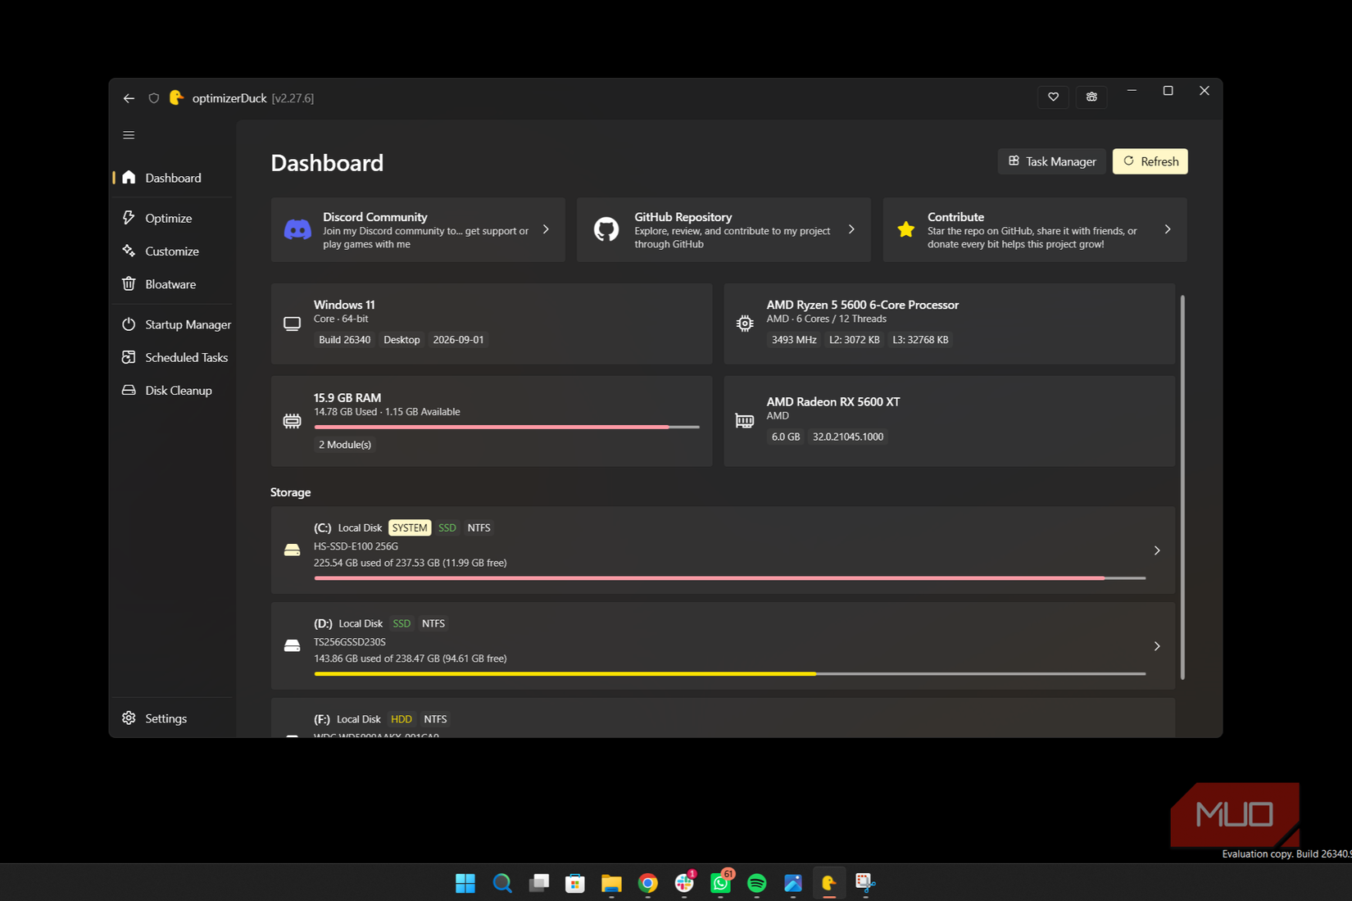Click the shield icon in title bar
1352x901 pixels.
(x=153, y=98)
